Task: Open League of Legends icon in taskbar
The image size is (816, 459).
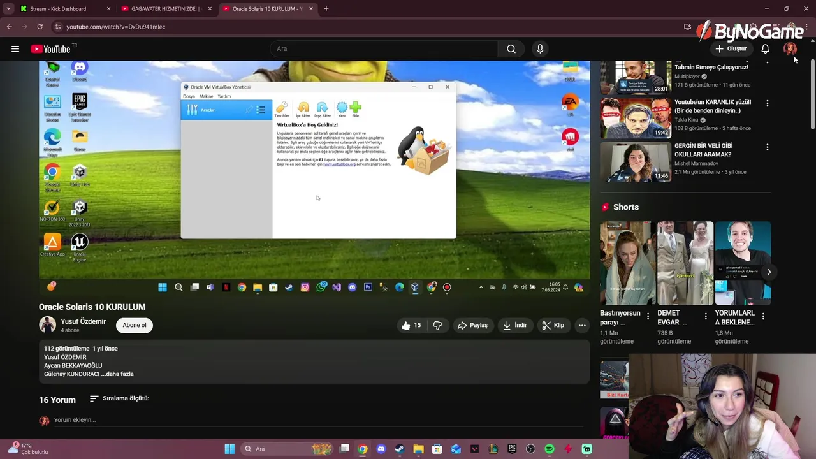Action: 493,449
